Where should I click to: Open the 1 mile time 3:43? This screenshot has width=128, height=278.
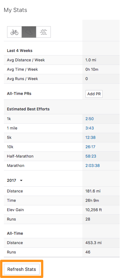tap(89, 128)
